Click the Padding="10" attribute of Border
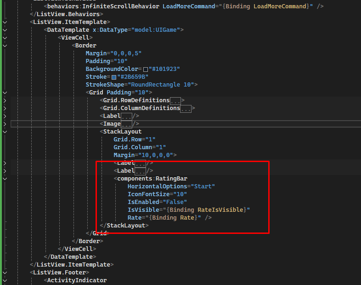361x285 pixels. coord(107,61)
